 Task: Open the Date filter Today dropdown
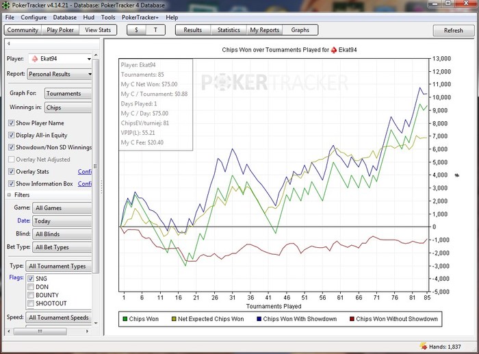[x=62, y=220]
